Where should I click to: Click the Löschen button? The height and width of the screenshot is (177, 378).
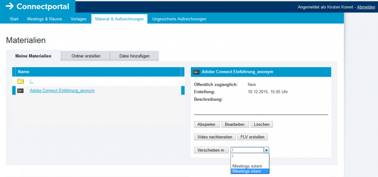click(262, 124)
